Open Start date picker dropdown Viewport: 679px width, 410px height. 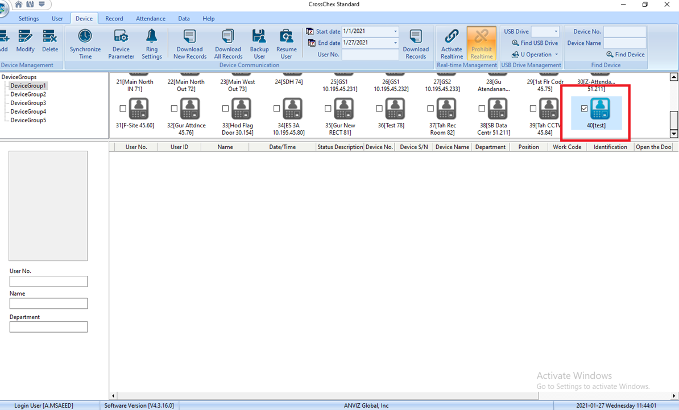[x=395, y=31]
